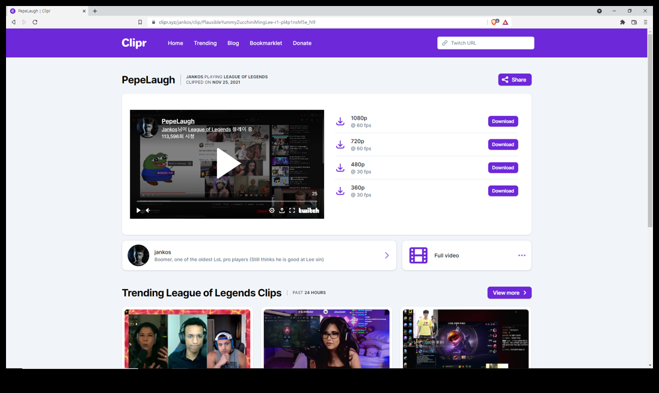Open the Home nav item
Screen dimensions: 659x393
[175, 43]
